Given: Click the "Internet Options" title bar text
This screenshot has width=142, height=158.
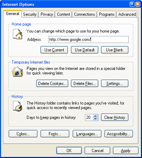Looking at the screenshot, I should tap(19, 5).
